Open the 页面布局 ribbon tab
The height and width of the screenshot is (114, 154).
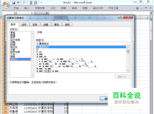[x=40, y=8]
